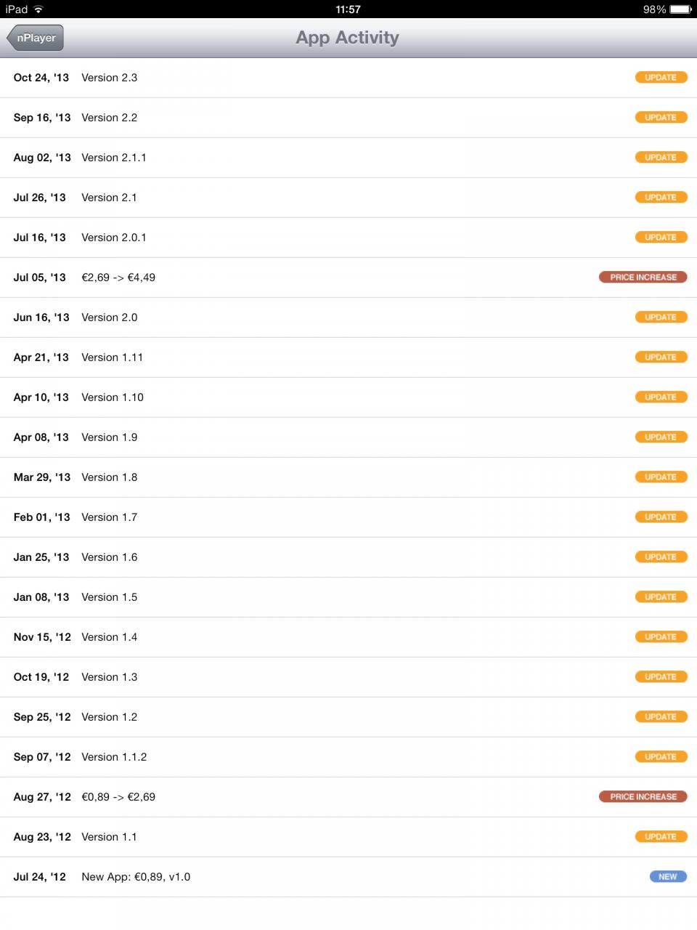Screen dimensions: 697x930
Task: Open the New App: €0,89, v1.0 entry
Action: click(348, 877)
